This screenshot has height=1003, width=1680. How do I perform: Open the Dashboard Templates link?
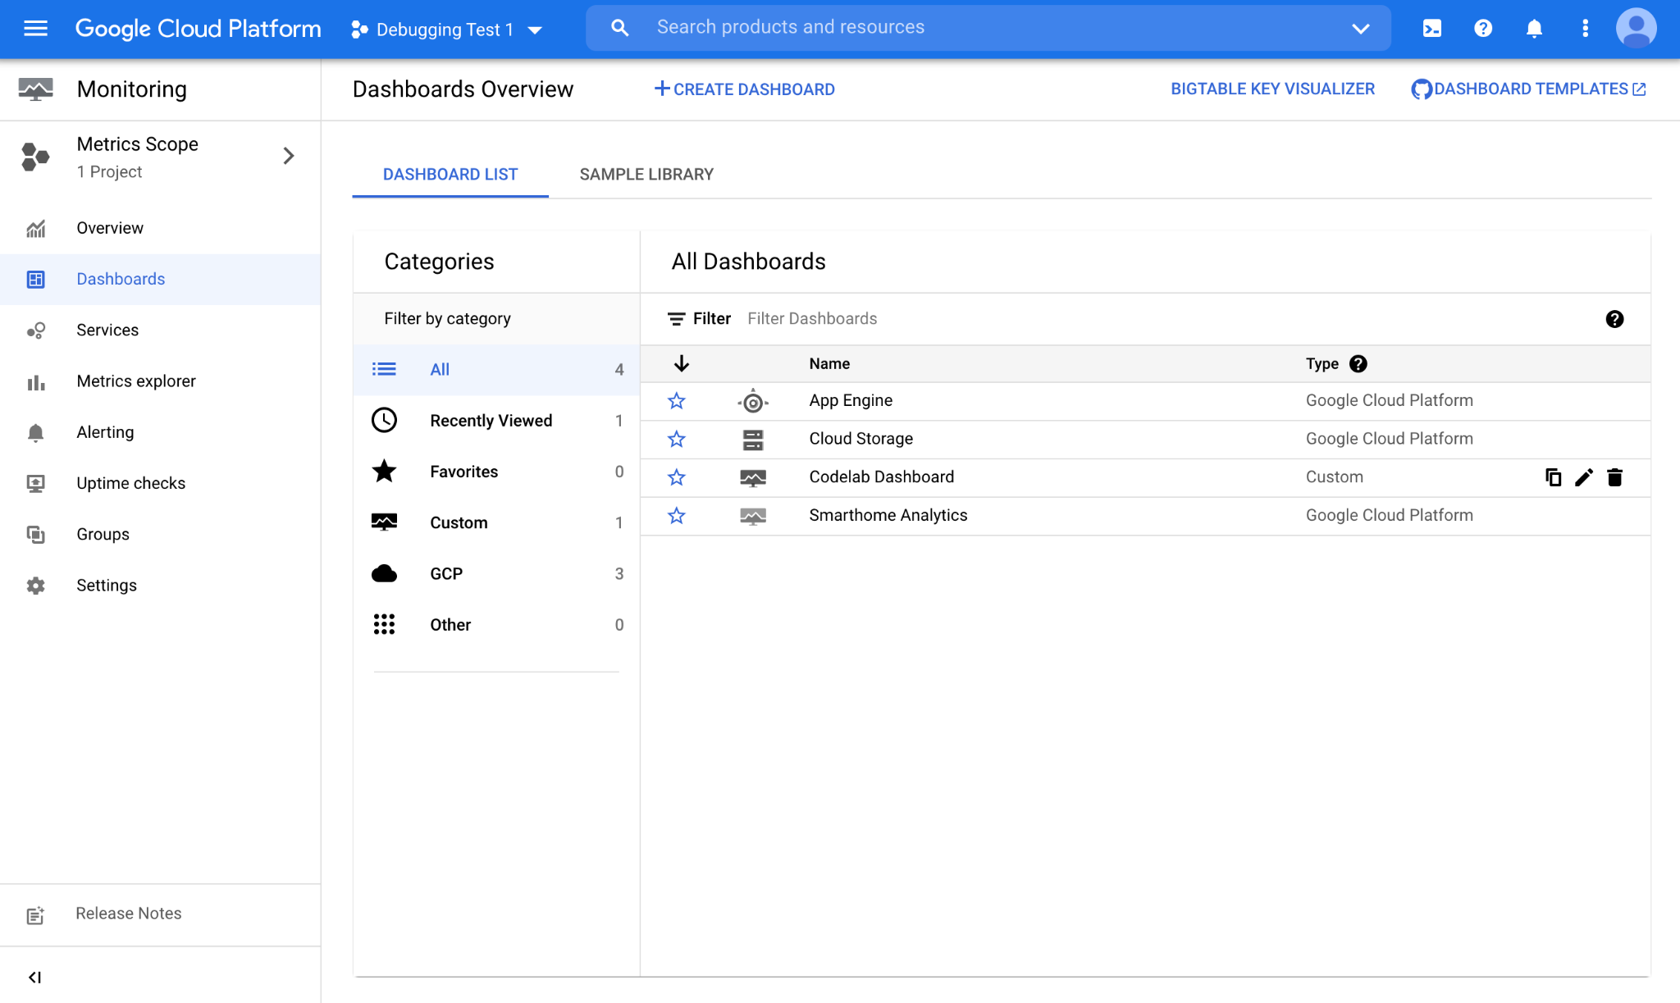1529,89
